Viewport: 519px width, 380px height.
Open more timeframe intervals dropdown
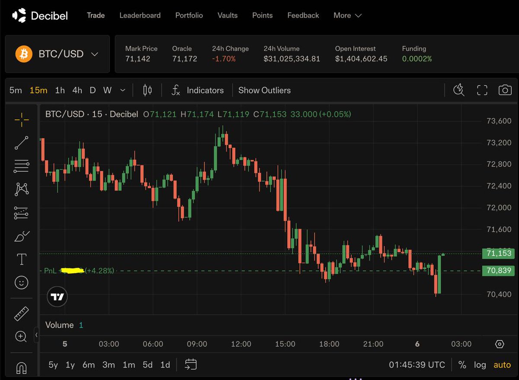coord(123,90)
